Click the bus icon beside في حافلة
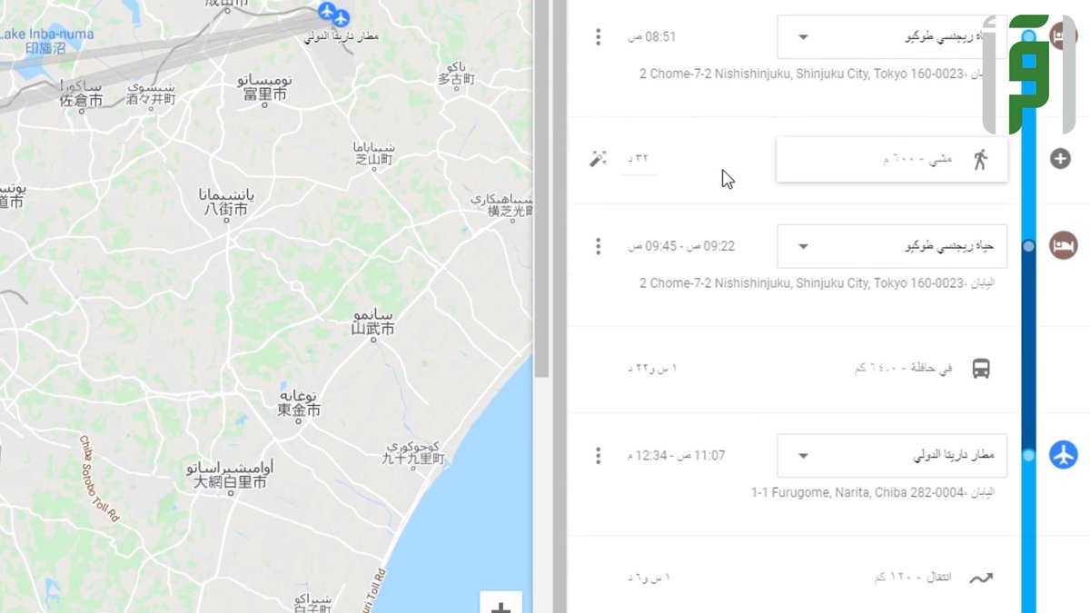The image size is (1090, 613). tap(981, 369)
